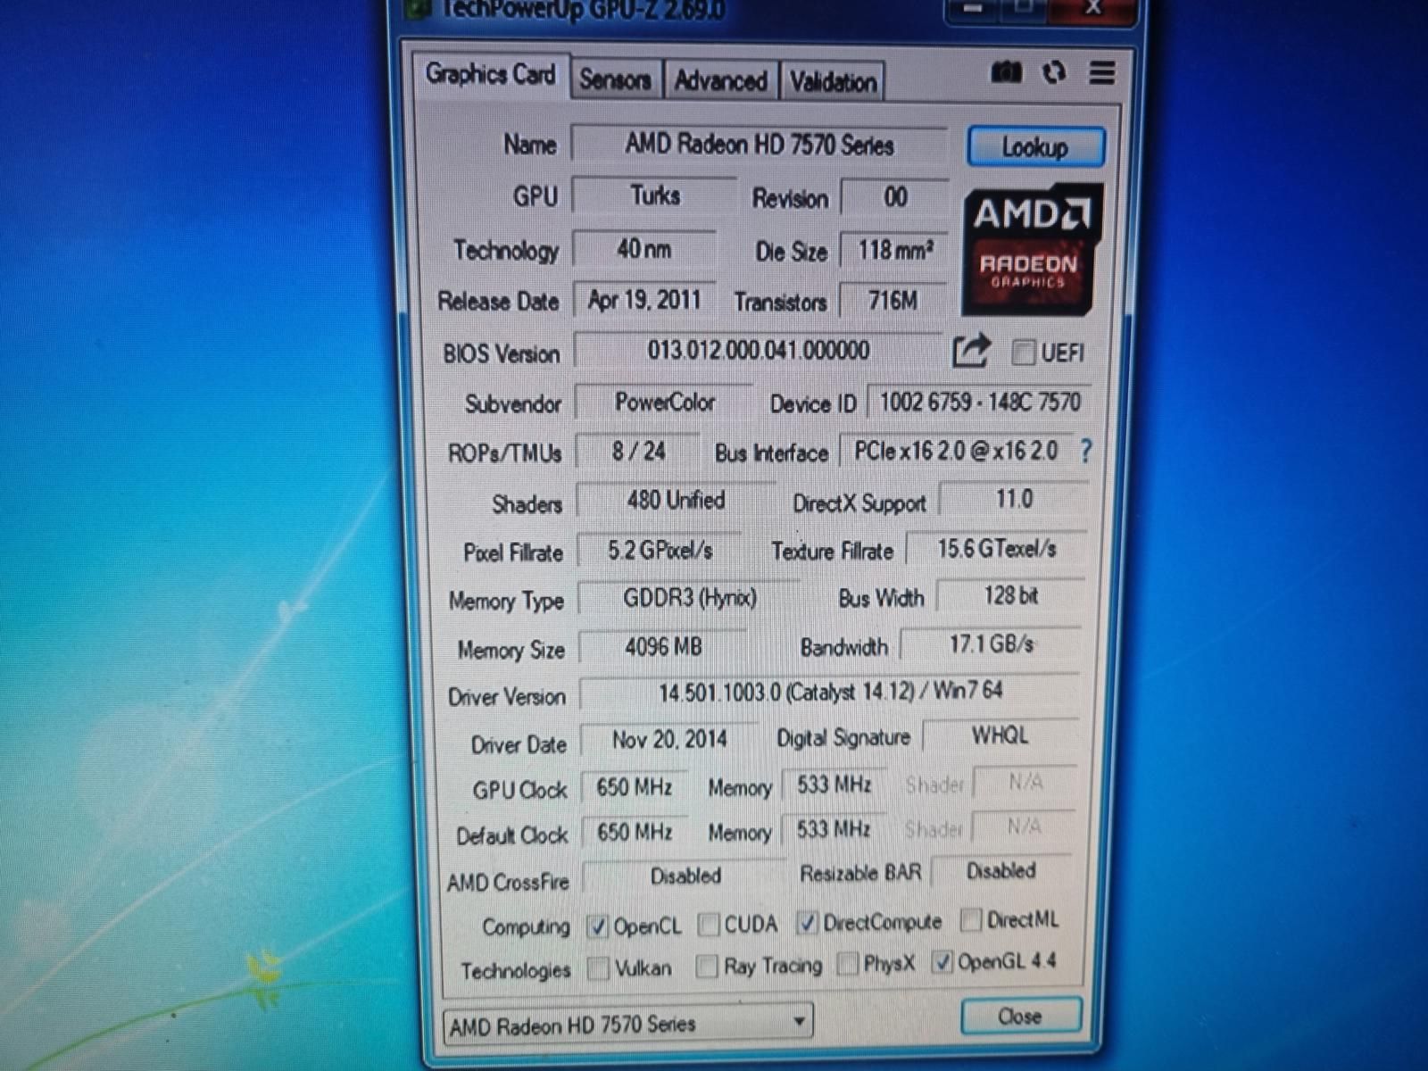Click the Device ID value 1002 6759

coord(979,403)
